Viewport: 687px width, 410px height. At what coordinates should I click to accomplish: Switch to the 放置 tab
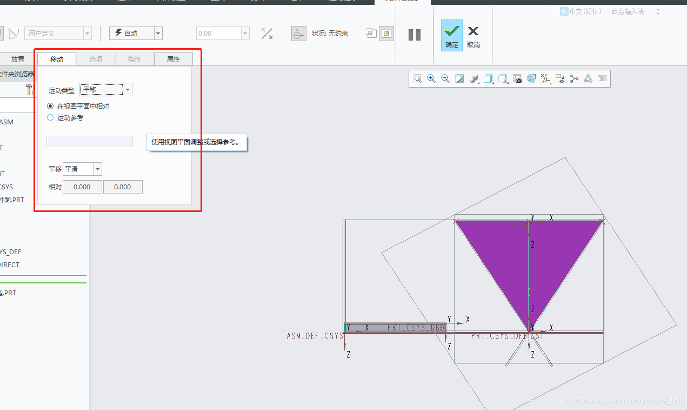click(18, 59)
